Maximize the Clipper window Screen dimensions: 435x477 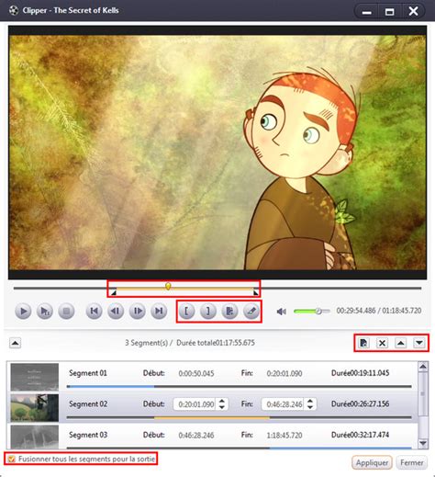tap(389, 12)
